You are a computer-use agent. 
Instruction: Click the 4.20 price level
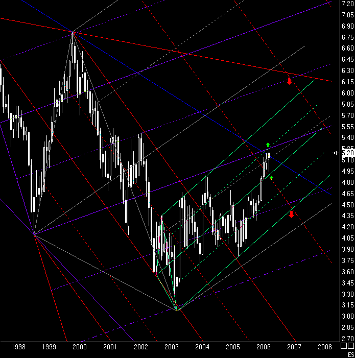348,227
